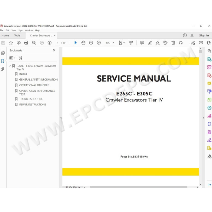This screenshot has width=212, height=212.
Task: Open OPERATIONAL PERFORMANCE TEST bookmark
Action: (37, 92)
